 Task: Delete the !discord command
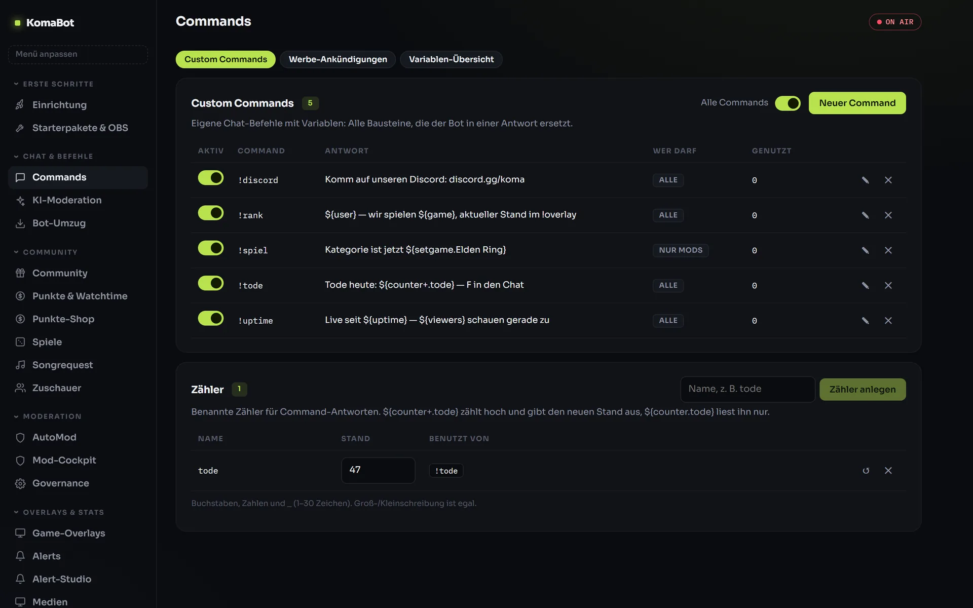coord(888,180)
